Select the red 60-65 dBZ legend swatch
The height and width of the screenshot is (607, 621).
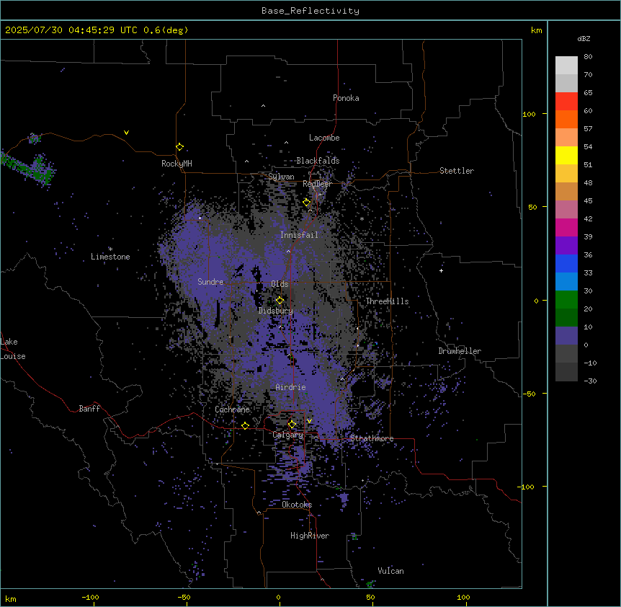tap(566, 102)
